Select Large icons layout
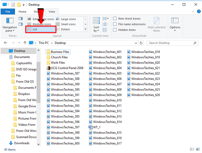 coord(66,19)
